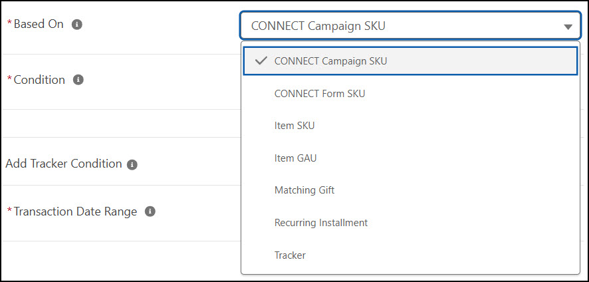The image size is (589, 282).
Task: Pick Item GAU in the dropdown
Action: 410,158
